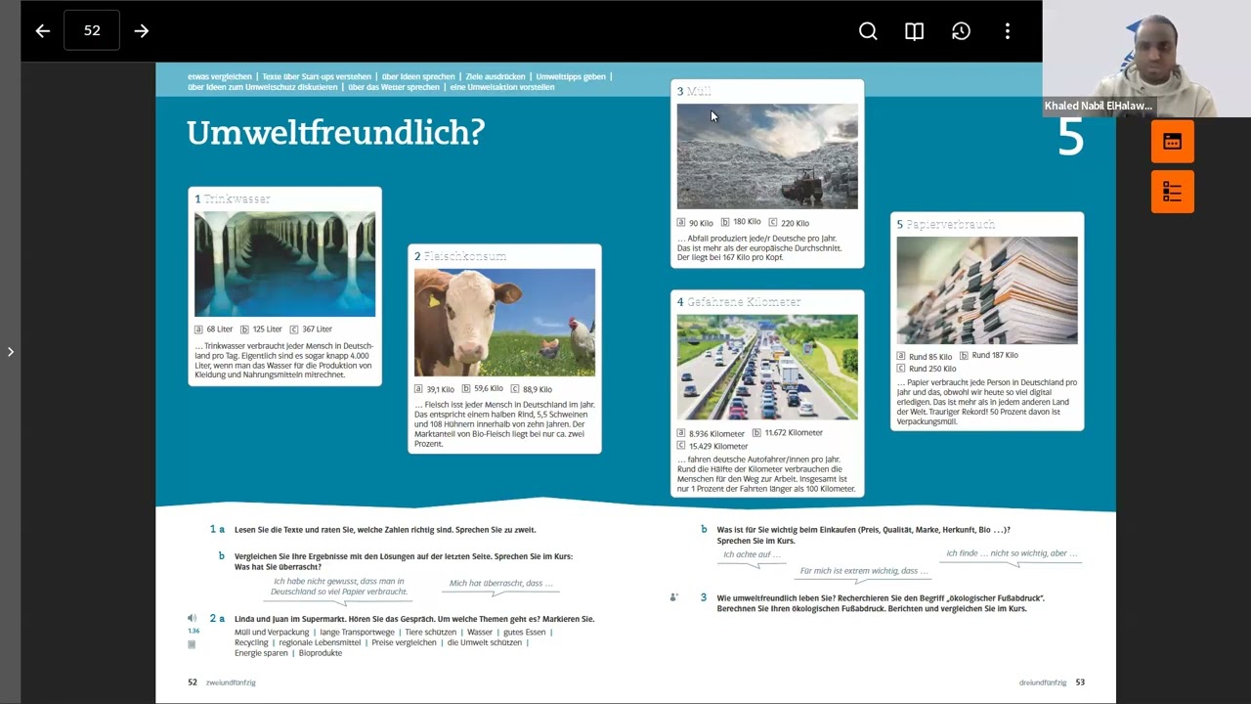Screen dimensions: 1251x704
Task: Select Müll answer c 220 Kilo
Action: coord(789,223)
